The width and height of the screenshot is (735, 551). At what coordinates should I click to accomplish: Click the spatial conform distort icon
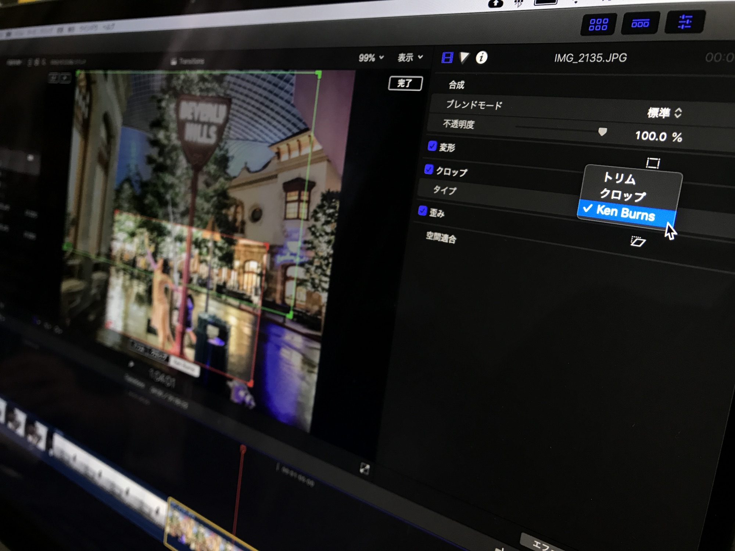coord(638,241)
